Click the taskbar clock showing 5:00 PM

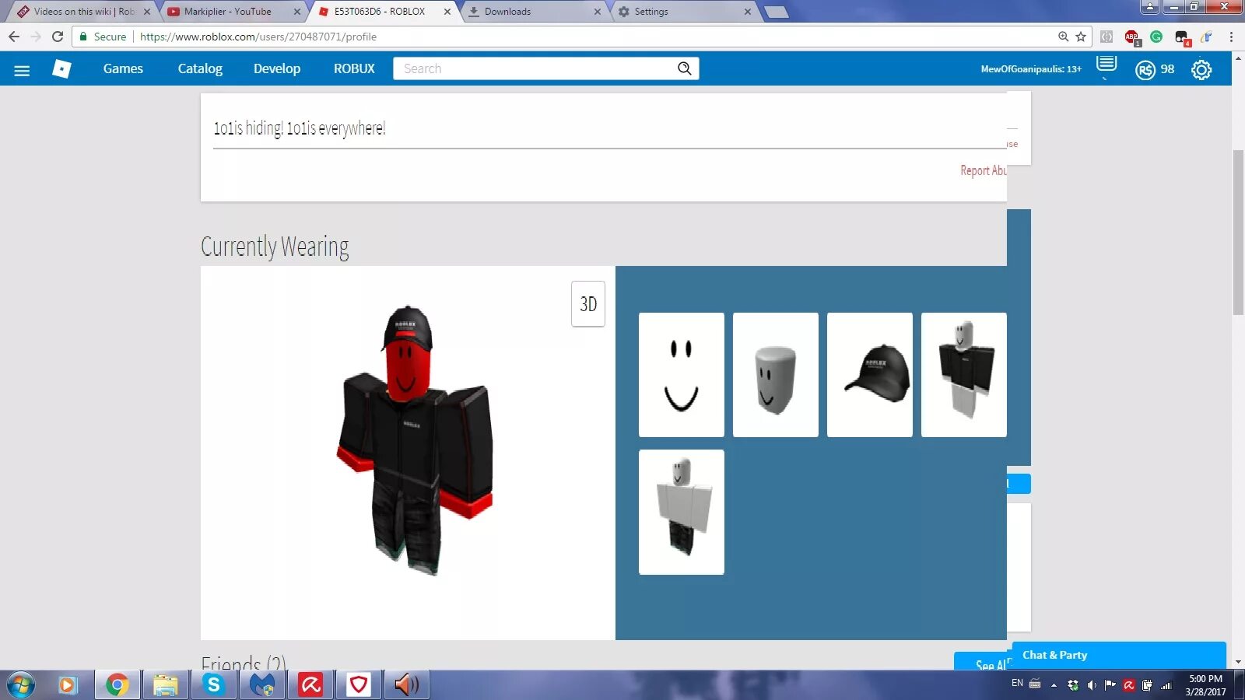pos(1205,685)
